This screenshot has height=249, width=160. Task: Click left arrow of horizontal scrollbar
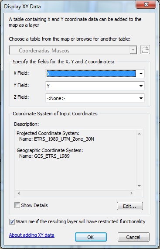(x=19, y=193)
